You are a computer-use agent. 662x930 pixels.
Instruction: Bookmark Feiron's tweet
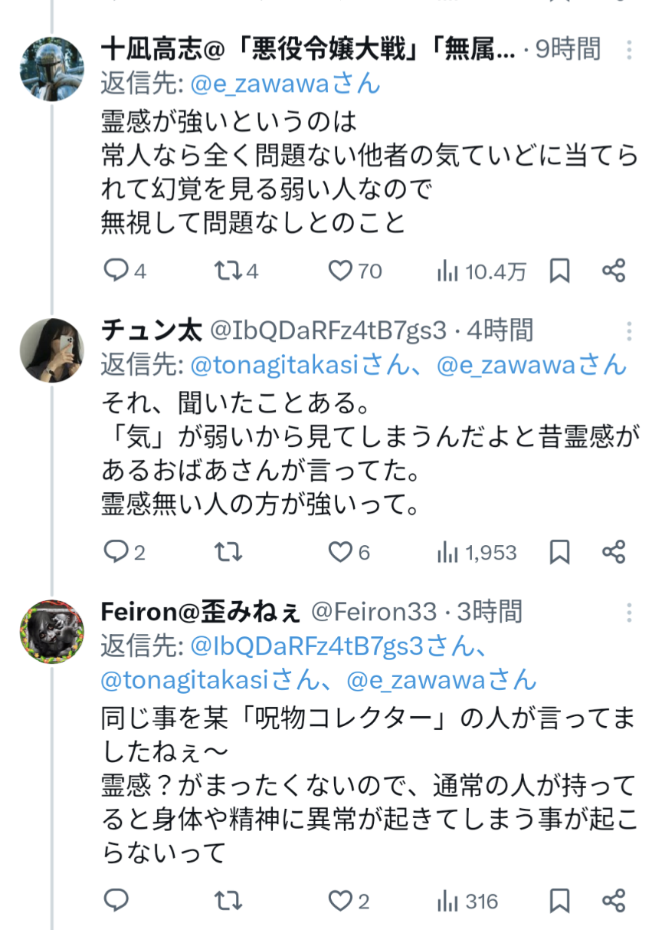tap(560, 900)
